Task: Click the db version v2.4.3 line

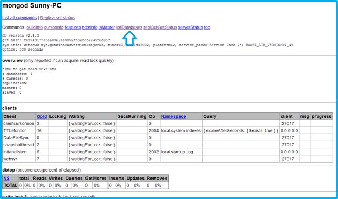Action: click(x=20, y=35)
